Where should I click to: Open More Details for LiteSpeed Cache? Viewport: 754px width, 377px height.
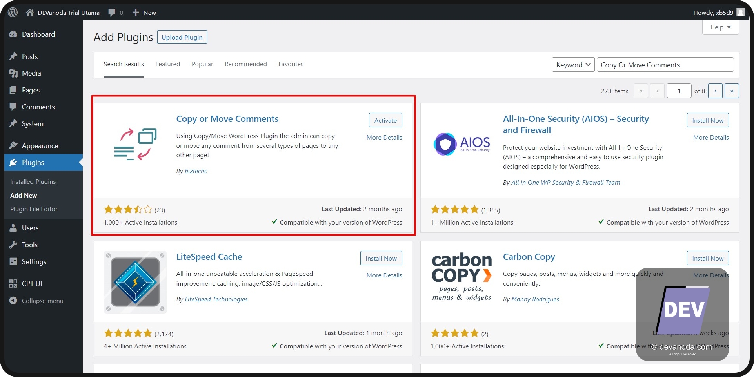(384, 275)
